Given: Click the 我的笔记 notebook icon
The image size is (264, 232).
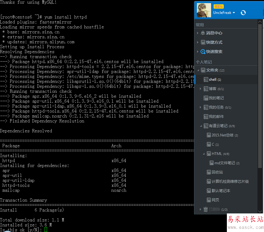Looking at the screenshot, I should click(206, 98).
